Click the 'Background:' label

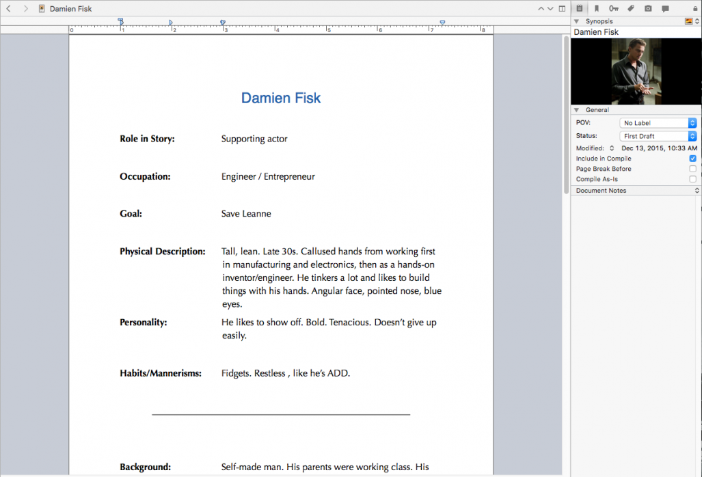point(146,467)
